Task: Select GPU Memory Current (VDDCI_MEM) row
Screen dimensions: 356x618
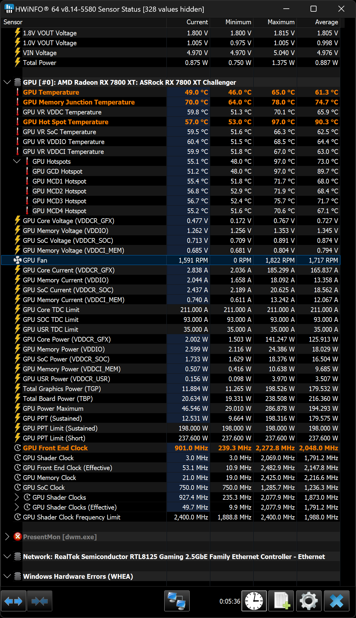Action: click(171, 299)
